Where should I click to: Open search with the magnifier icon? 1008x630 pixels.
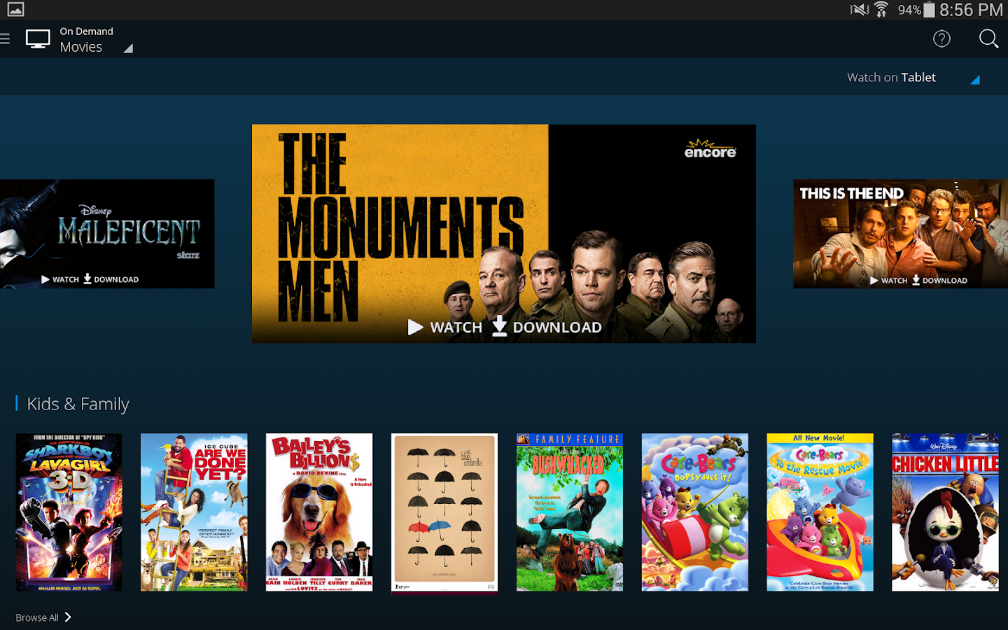tap(988, 38)
